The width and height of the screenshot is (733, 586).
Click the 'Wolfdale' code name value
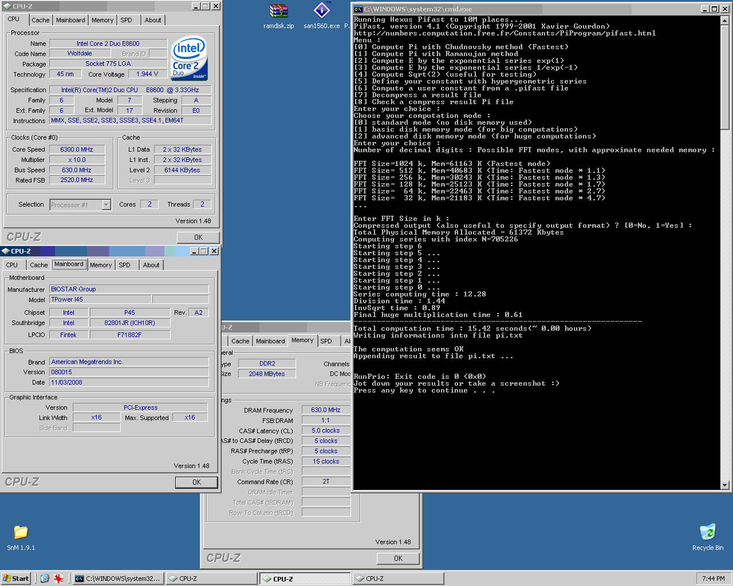point(80,54)
